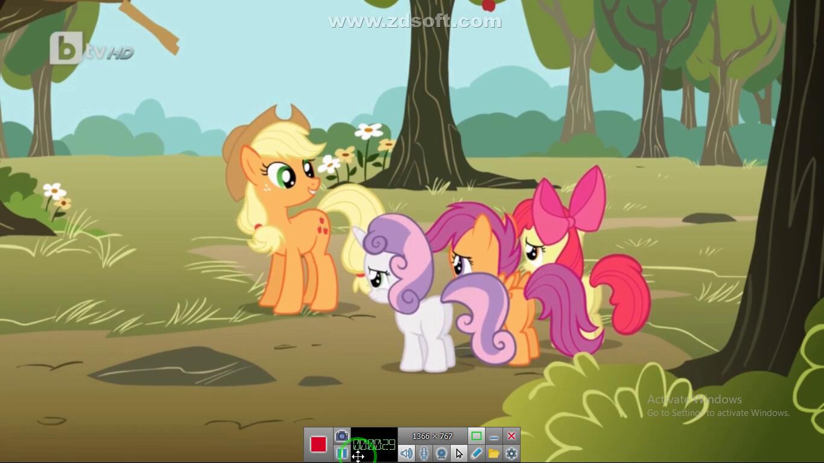Toggle microphone recording
This screenshot has width=824, height=463.
[424, 453]
